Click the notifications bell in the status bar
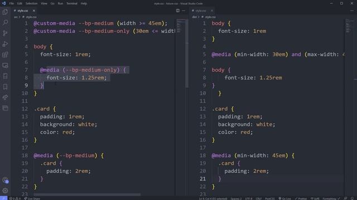The image size is (357, 200). click(x=353, y=198)
